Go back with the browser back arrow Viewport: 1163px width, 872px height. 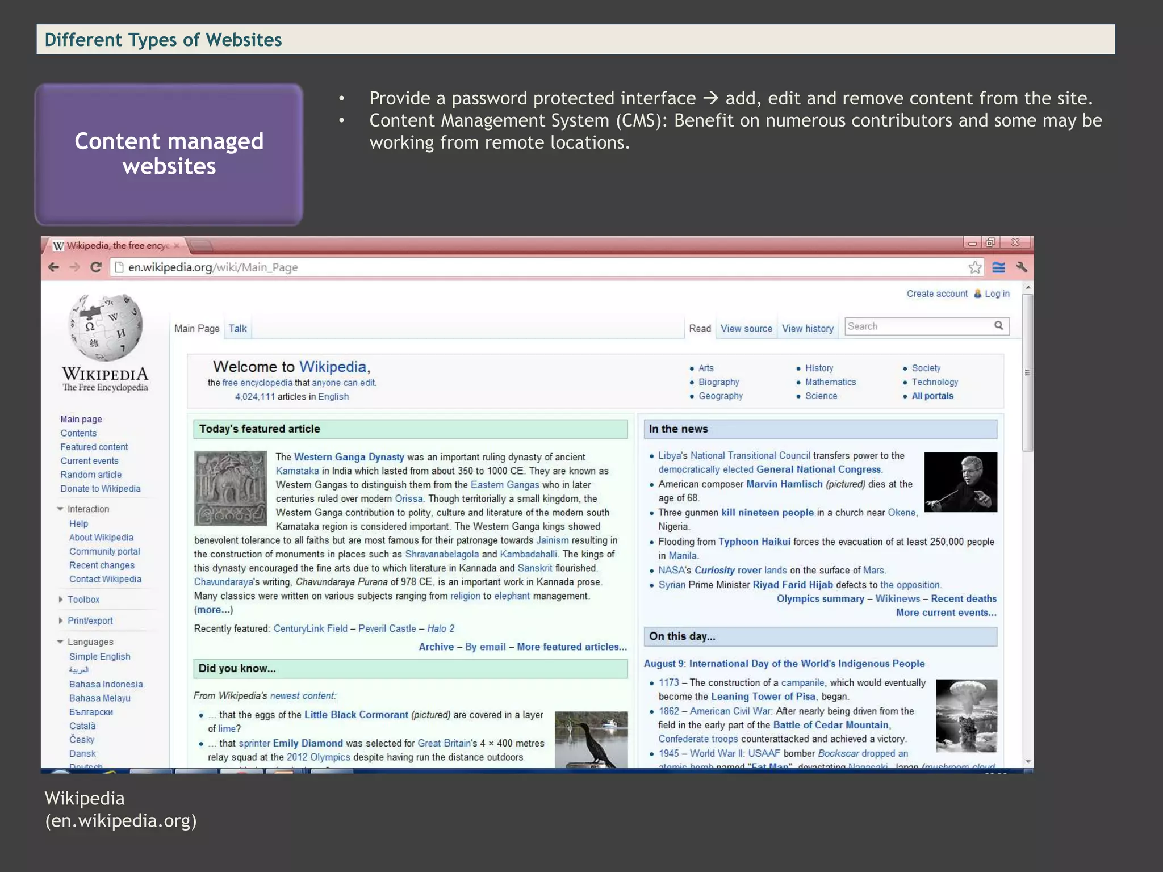pos(54,267)
